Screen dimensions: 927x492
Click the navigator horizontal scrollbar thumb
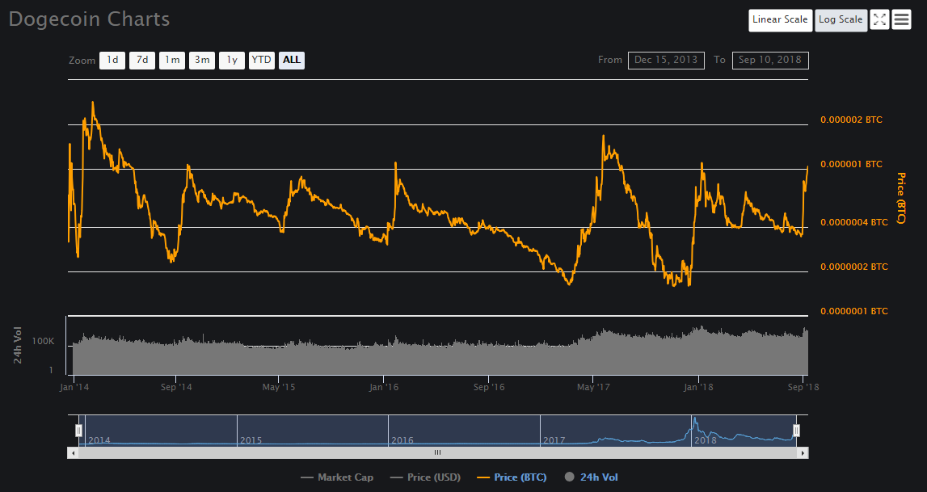[x=437, y=453]
